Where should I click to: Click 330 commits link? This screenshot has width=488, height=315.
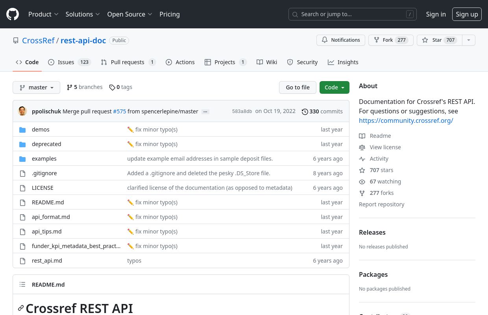pos(322,111)
